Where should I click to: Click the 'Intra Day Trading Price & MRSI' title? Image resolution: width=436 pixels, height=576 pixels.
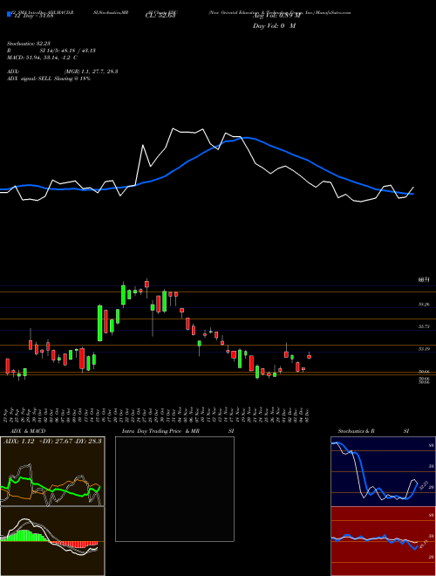coord(178,431)
